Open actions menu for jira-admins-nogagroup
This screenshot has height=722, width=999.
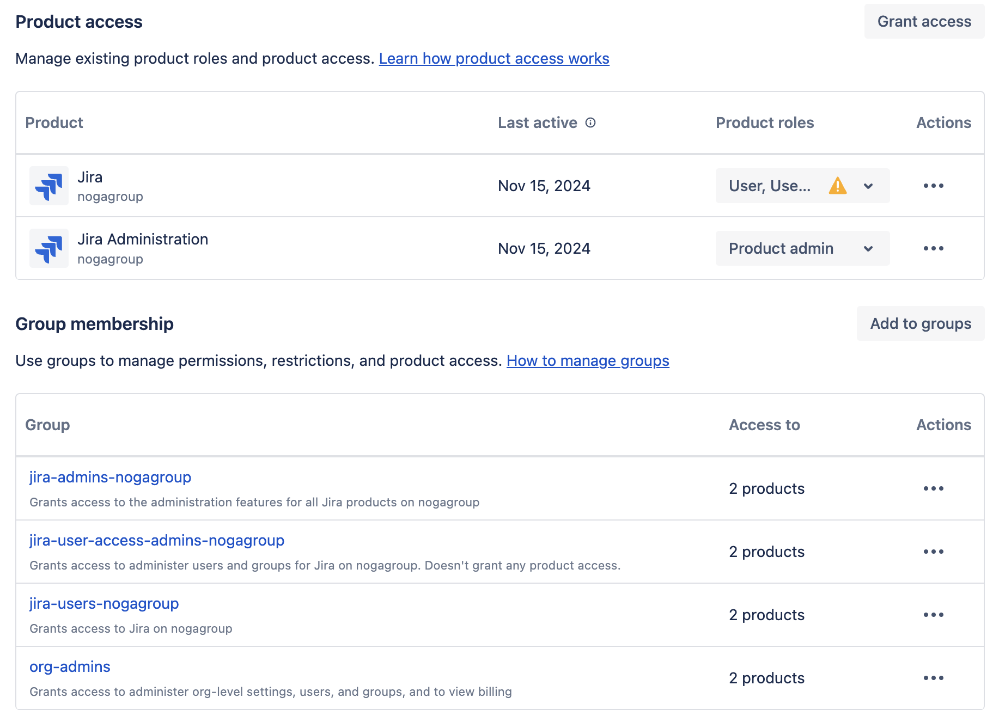(x=934, y=488)
